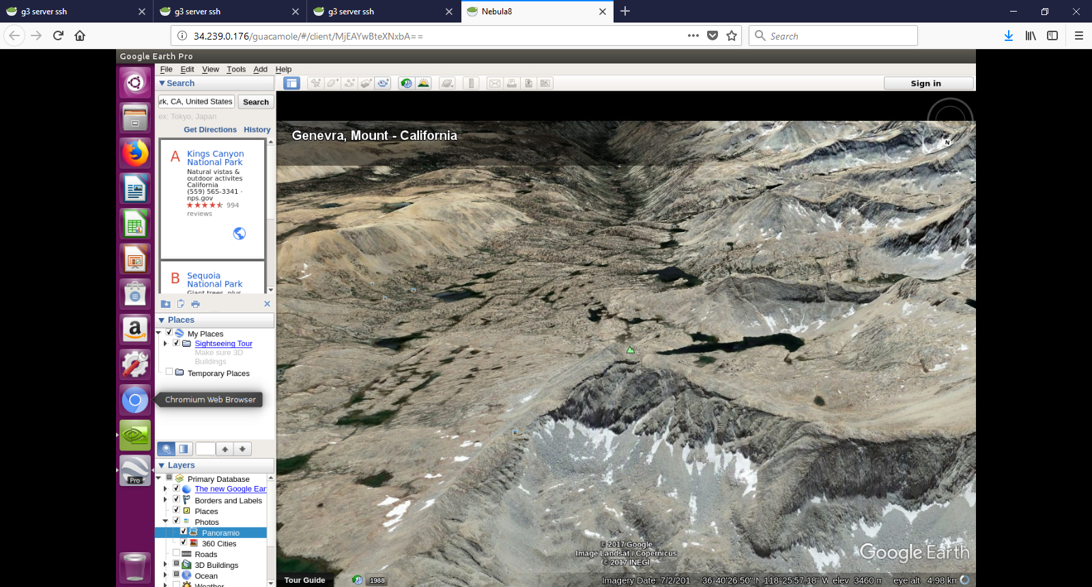The image size is (1092, 587).
Task: Enable the Roads layer checkbox
Action: point(177,554)
